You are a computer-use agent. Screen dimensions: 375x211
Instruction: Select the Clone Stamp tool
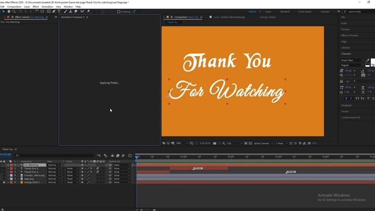70,12
